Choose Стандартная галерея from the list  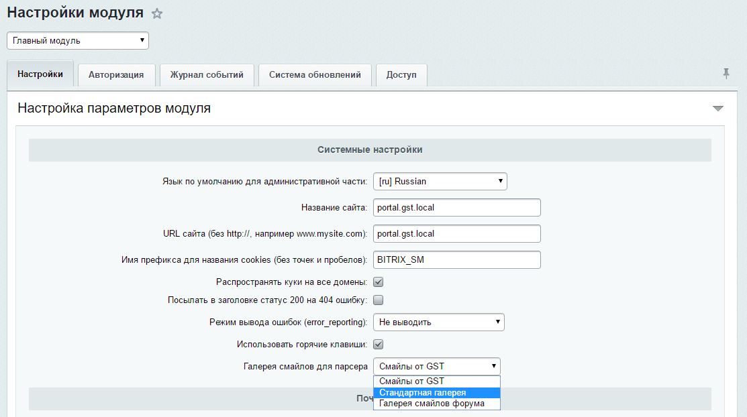436,393
